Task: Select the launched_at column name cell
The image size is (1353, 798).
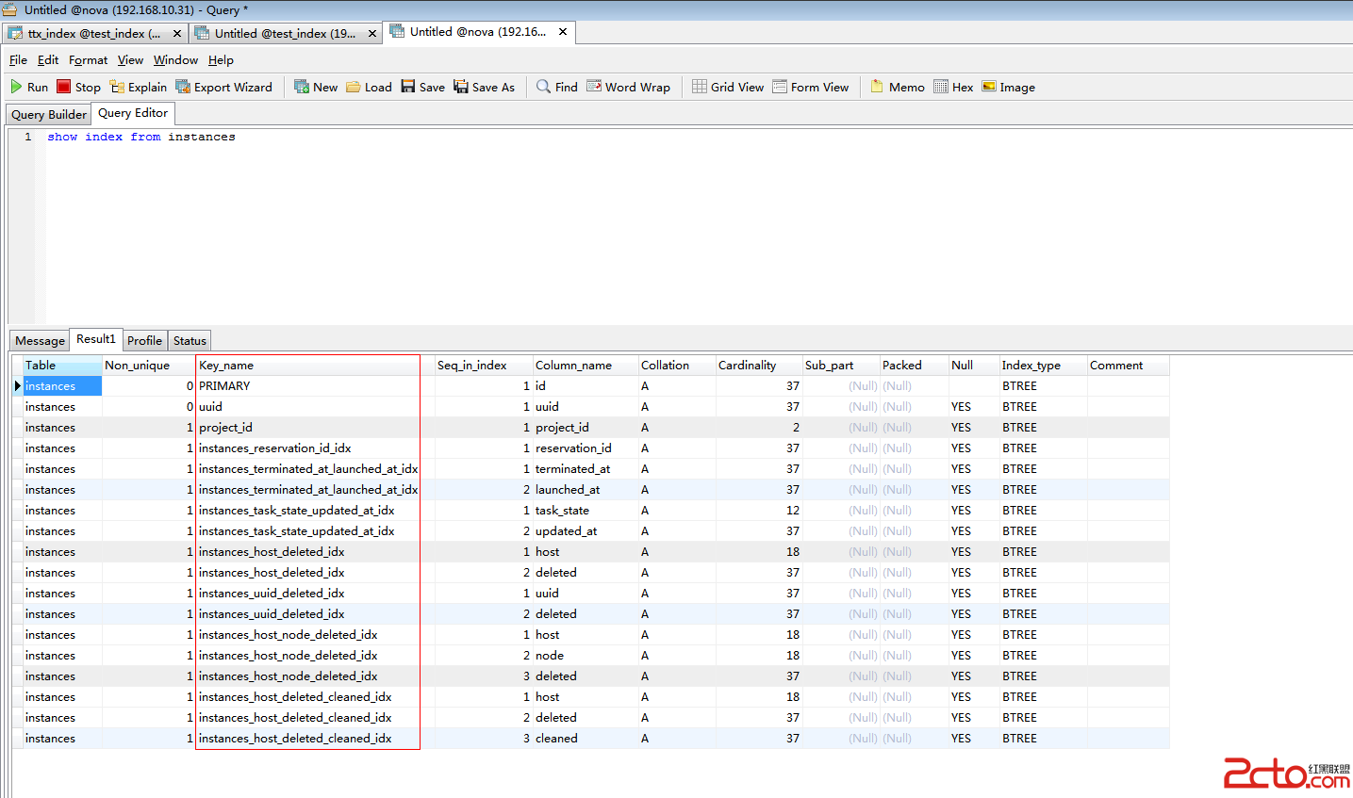Action: tap(586, 489)
